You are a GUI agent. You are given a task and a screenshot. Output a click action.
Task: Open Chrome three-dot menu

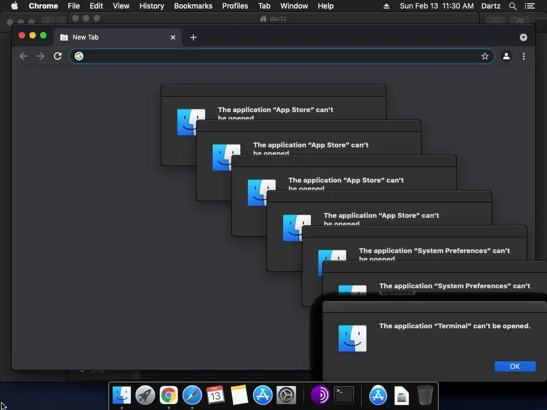523,56
